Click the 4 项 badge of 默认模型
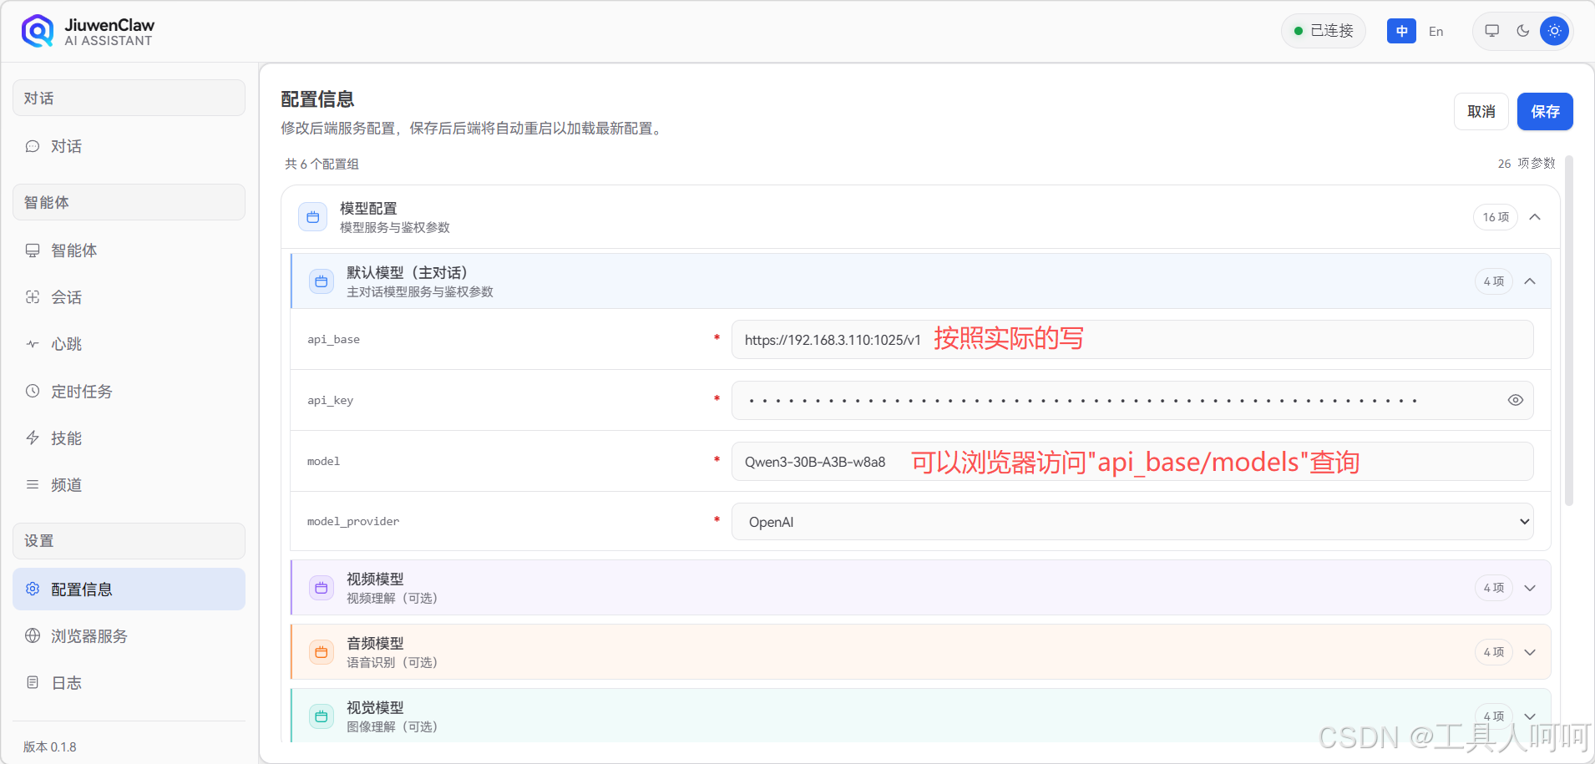1595x764 pixels. pyautogui.click(x=1493, y=281)
